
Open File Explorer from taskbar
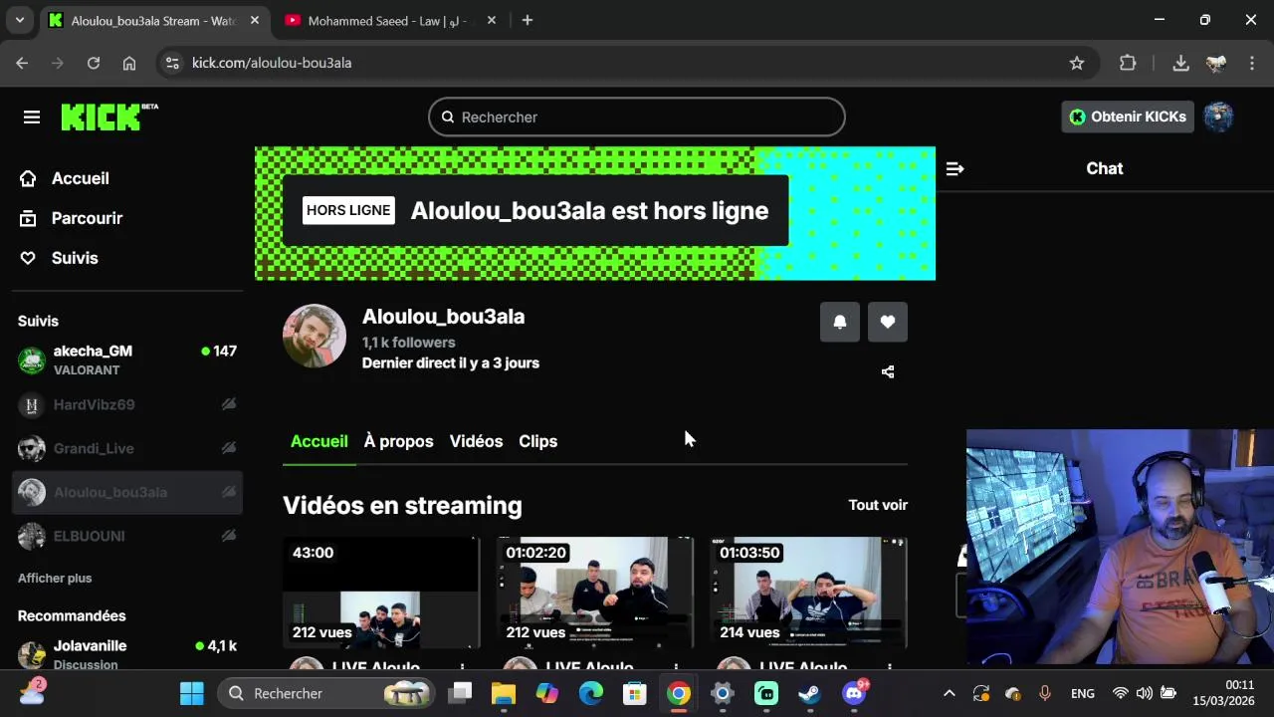point(504,693)
